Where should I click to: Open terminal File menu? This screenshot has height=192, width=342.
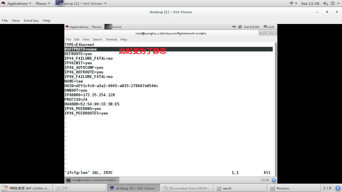tap(68, 39)
